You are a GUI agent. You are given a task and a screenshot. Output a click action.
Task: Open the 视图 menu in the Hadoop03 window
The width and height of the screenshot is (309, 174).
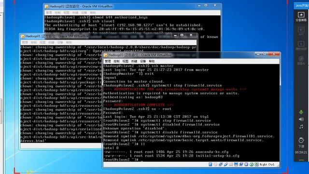click(126, 61)
